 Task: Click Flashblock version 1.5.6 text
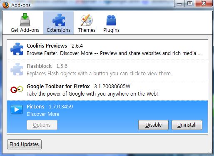coord(62,66)
